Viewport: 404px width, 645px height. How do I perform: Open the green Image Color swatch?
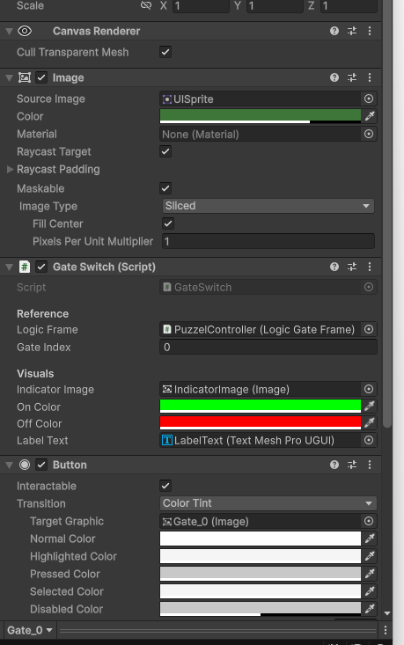click(260, 116)
